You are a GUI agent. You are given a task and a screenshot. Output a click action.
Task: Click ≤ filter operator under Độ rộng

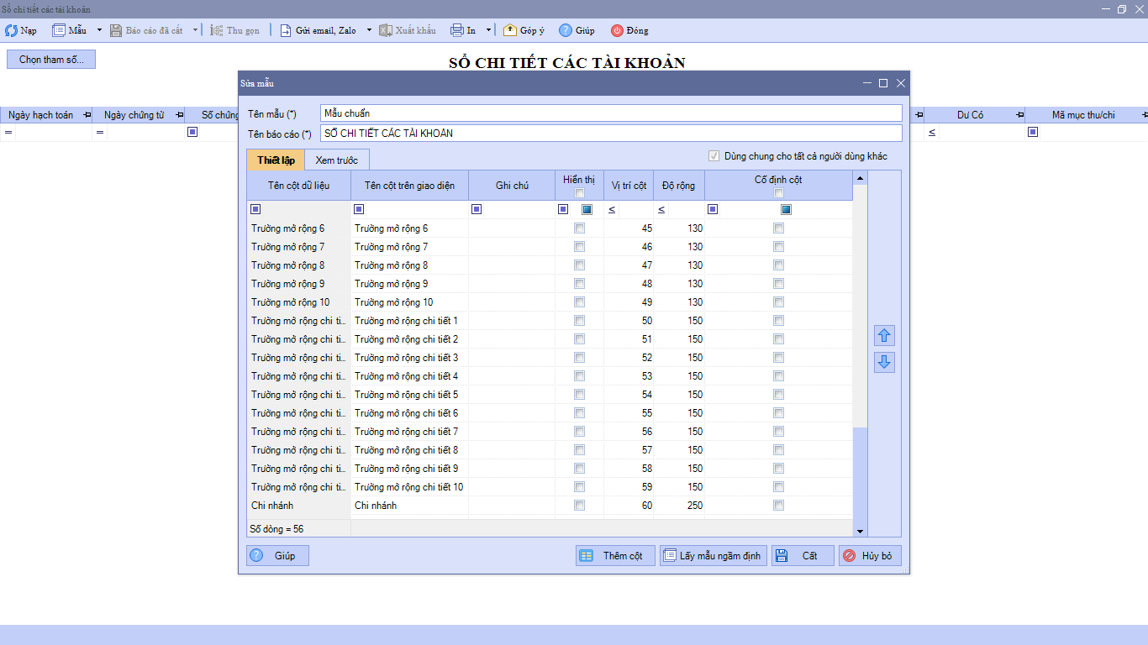[x=661, y=209]
